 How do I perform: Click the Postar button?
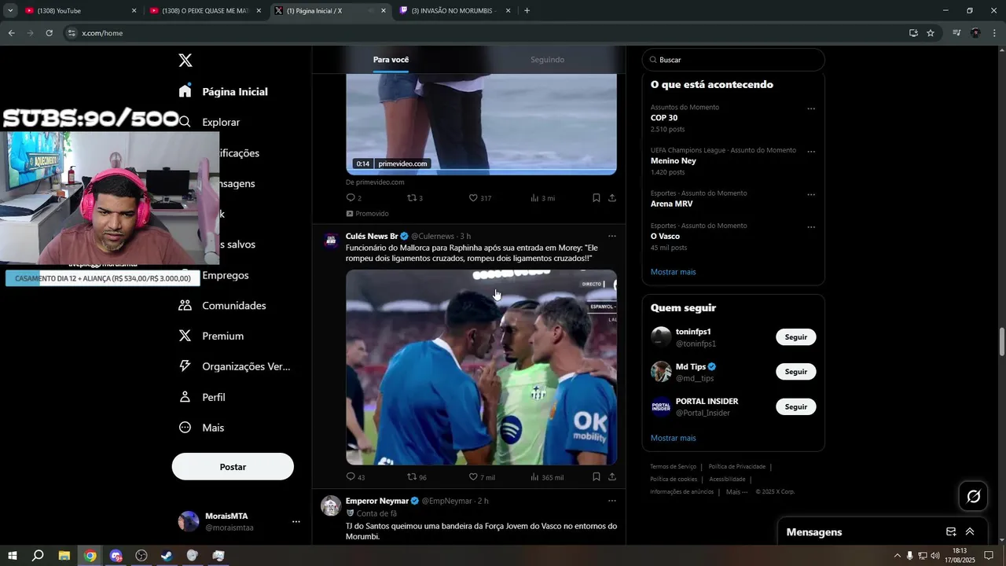(233, 466)
